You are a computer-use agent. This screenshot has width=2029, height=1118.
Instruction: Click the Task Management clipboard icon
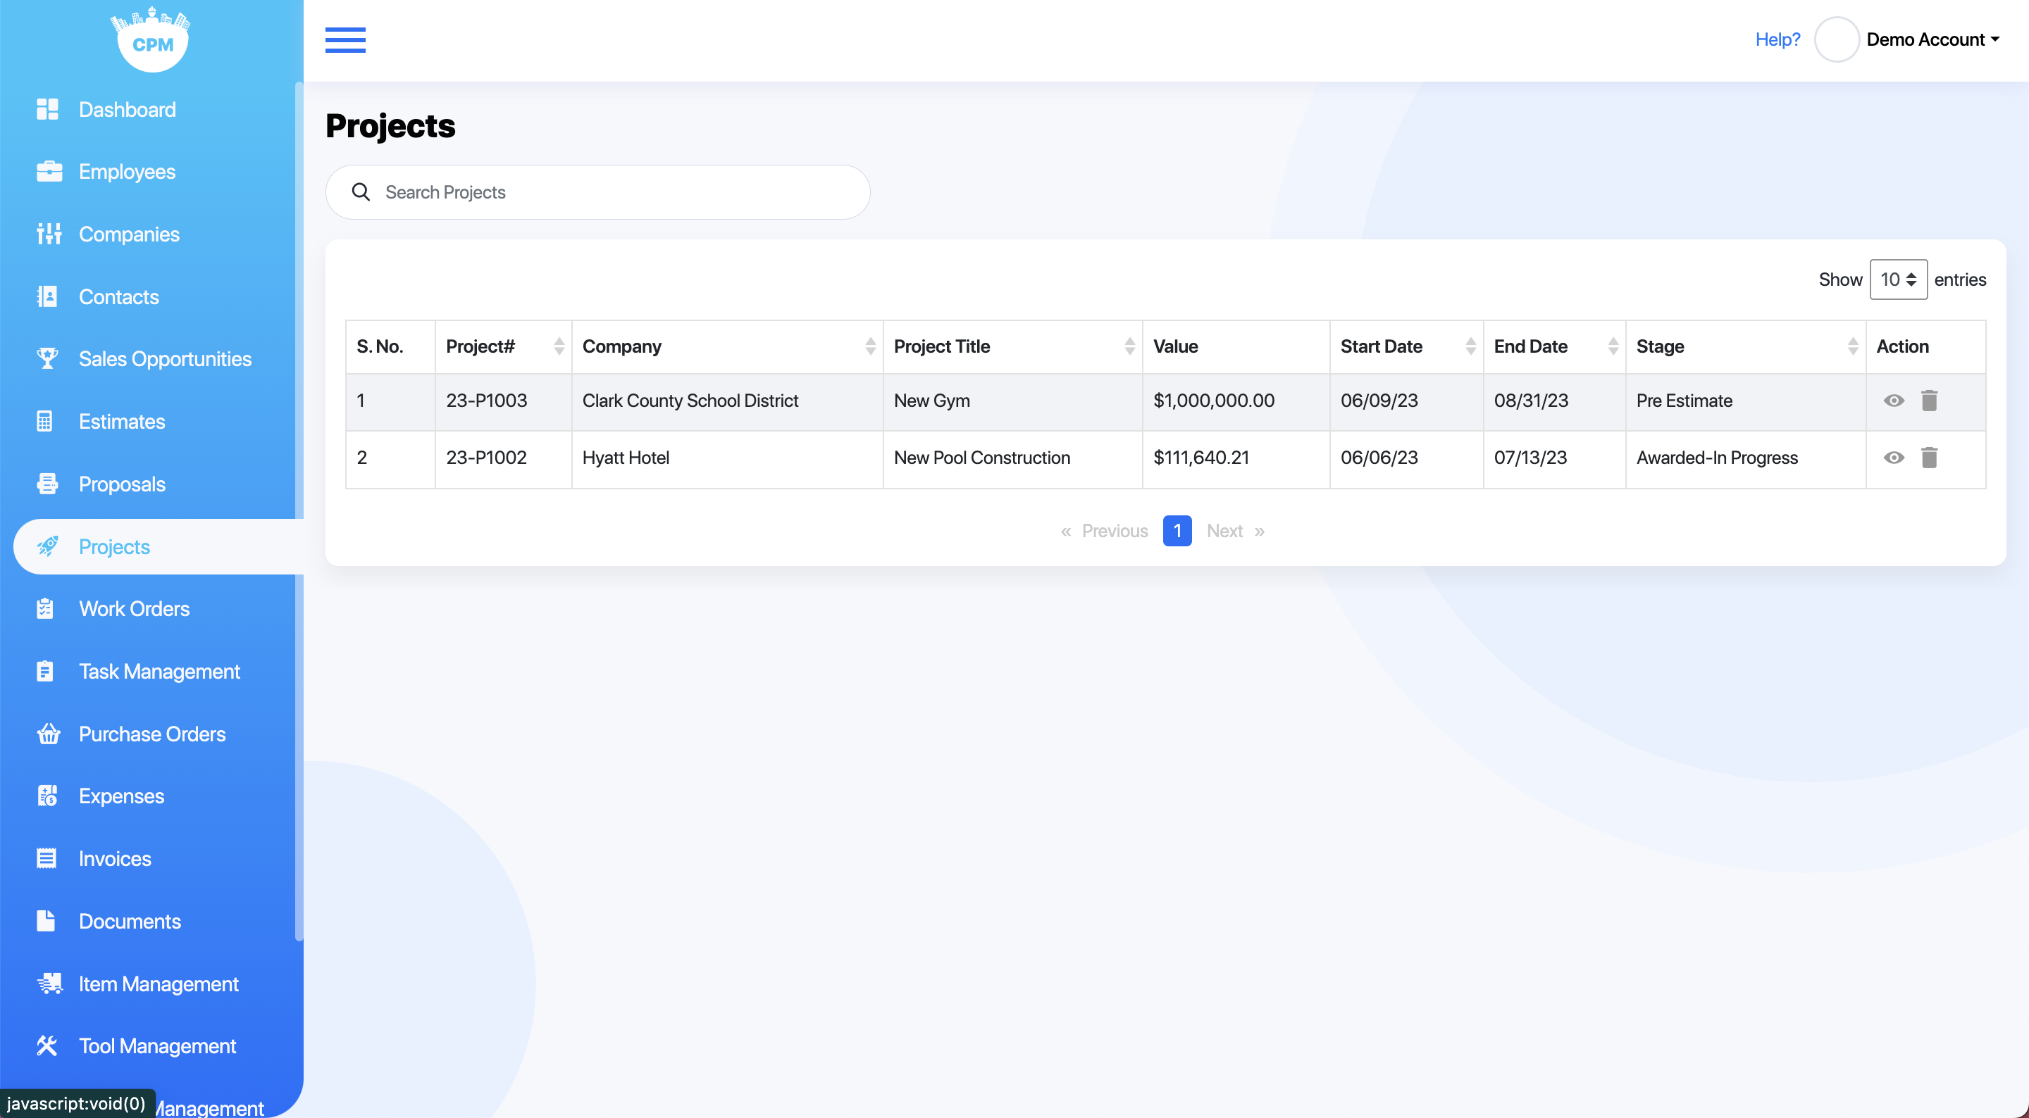coord(45,672)
